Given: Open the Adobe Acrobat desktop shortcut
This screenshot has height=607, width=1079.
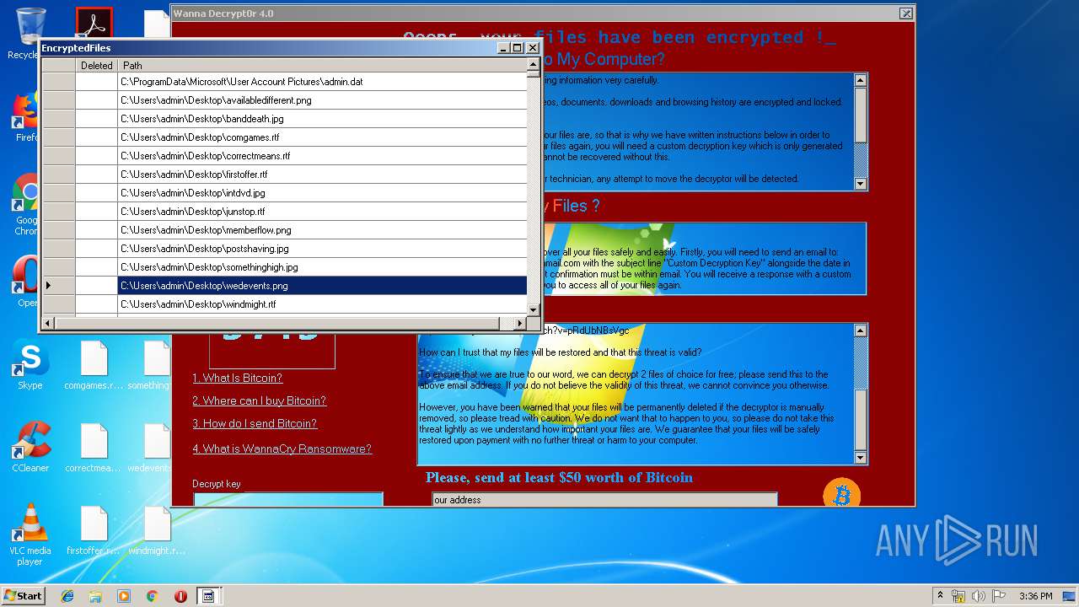Looking at the screenshot, I should click(x=94, y=22).
